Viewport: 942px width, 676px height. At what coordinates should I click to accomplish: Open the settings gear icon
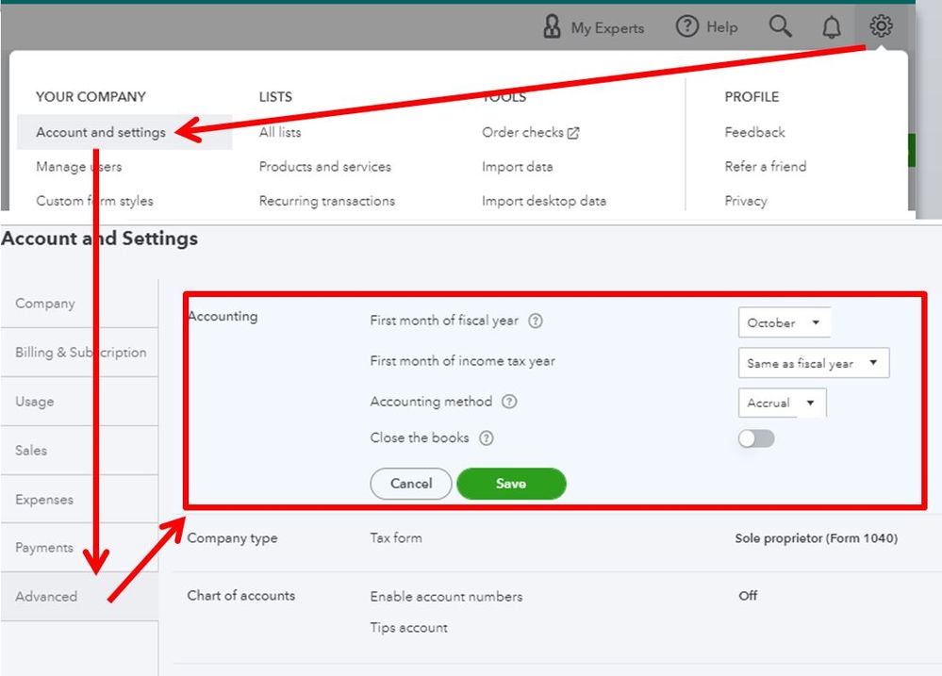(x=881, y=26)
